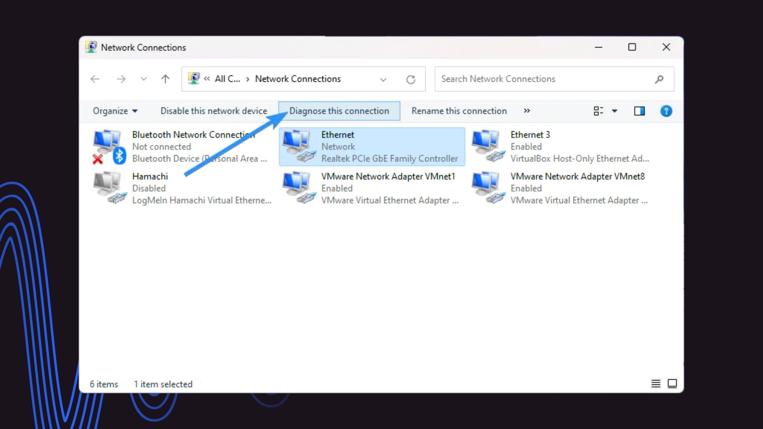This screenshot has width=763, height=429.
Task: Go forward using the forward arrow
Action: click(x=121, y=79)
